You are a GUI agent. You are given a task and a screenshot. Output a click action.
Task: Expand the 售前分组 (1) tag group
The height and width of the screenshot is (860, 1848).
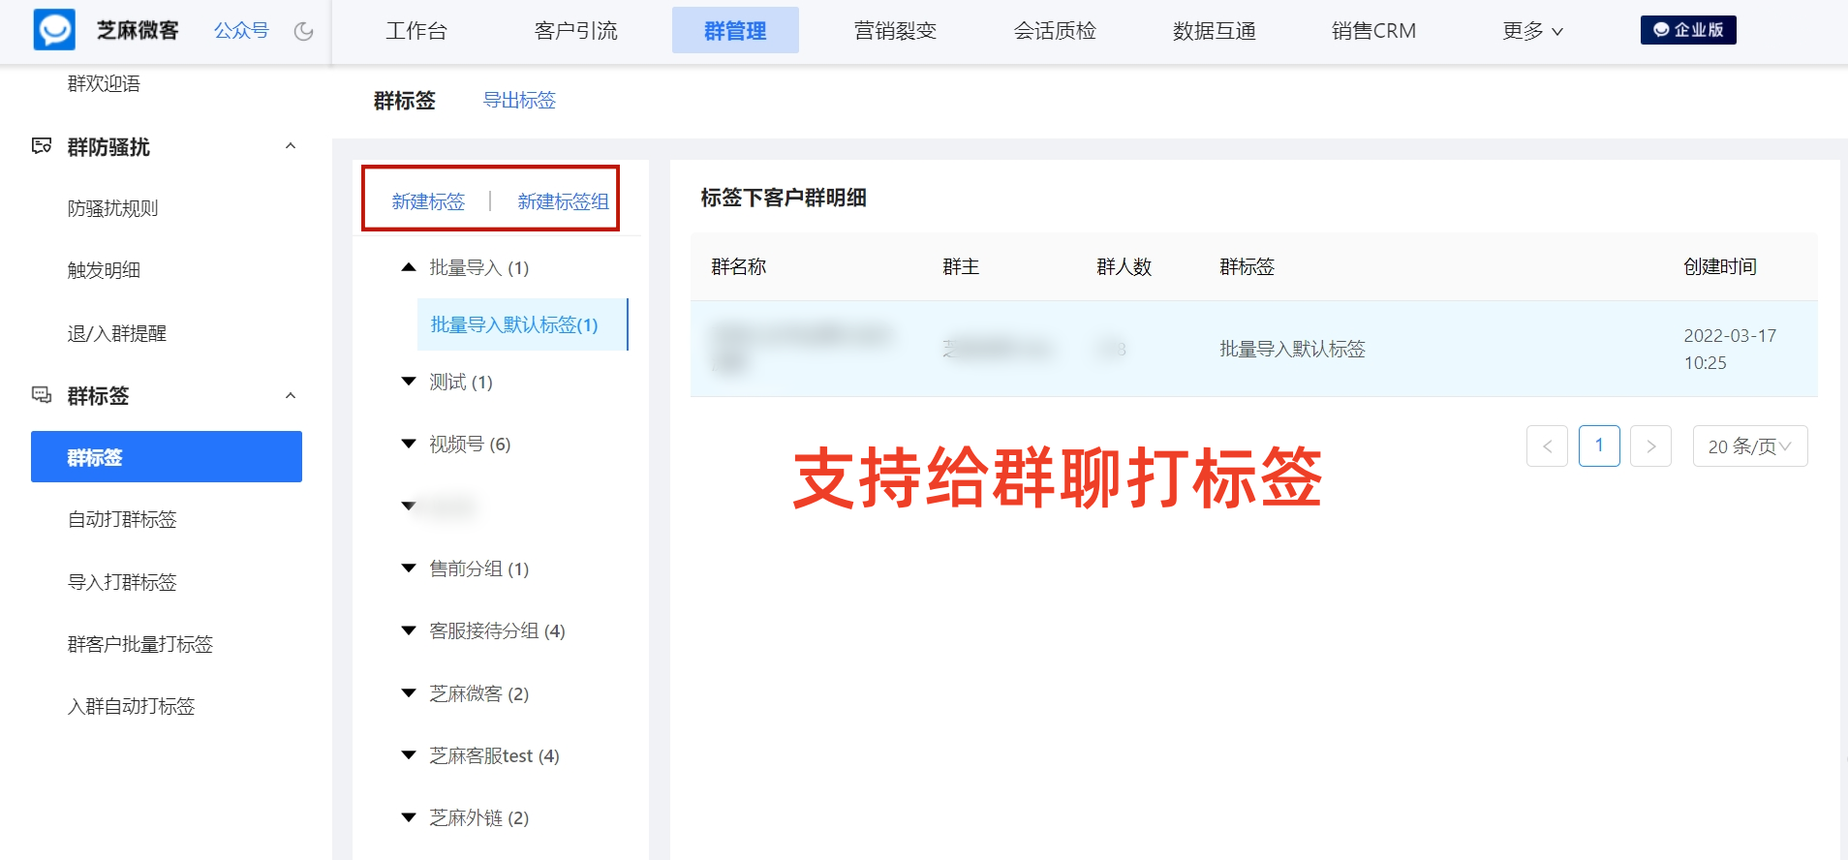409,568
